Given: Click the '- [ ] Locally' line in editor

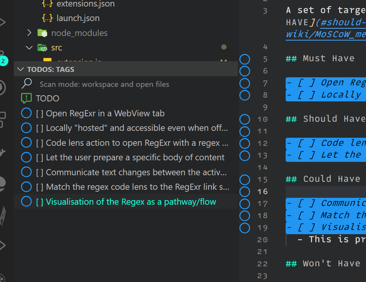Looking at the screenshot, I should [326, 95].
